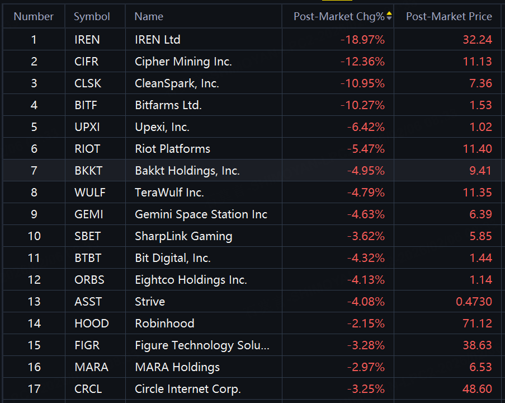Click the CLSK symbol
Image resolution: width=505 pixels, height=403 pixels.
pos(88,83)
